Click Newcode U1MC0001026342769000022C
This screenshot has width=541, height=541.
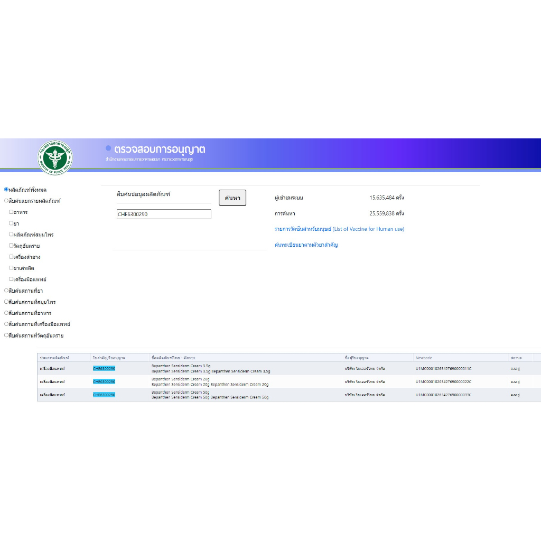click(x=443, y=381)
